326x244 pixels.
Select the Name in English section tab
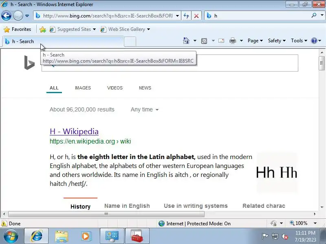coord(127,206)
